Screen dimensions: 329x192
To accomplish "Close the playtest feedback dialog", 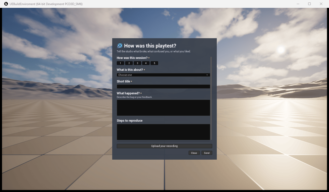I will tap(194, 153).
